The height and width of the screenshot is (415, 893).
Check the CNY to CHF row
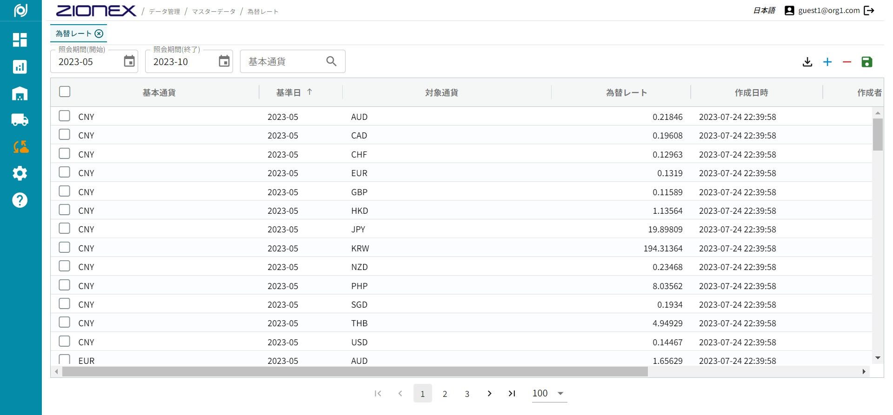[x=65, y=153]
